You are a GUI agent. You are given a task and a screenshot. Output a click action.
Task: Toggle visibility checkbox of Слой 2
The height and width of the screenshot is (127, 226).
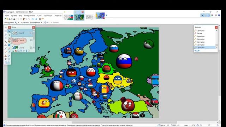(31, 48)
